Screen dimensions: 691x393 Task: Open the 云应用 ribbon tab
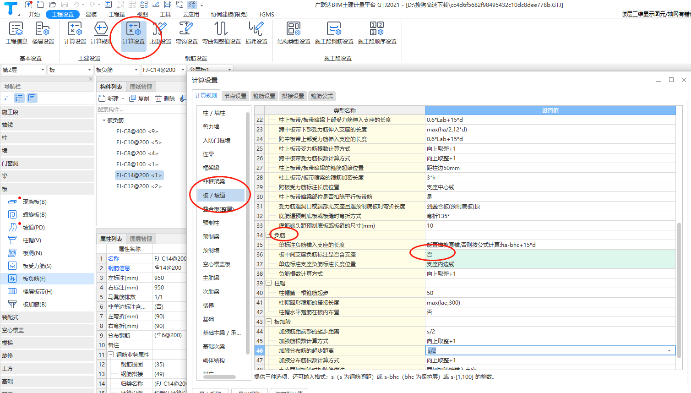pyautogui.click(x=190, y=14)
